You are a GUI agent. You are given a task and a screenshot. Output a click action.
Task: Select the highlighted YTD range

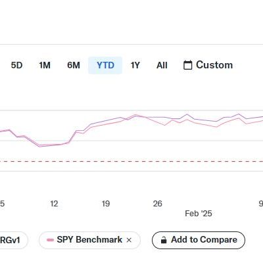pyautogui.click(x=105, y=65)
